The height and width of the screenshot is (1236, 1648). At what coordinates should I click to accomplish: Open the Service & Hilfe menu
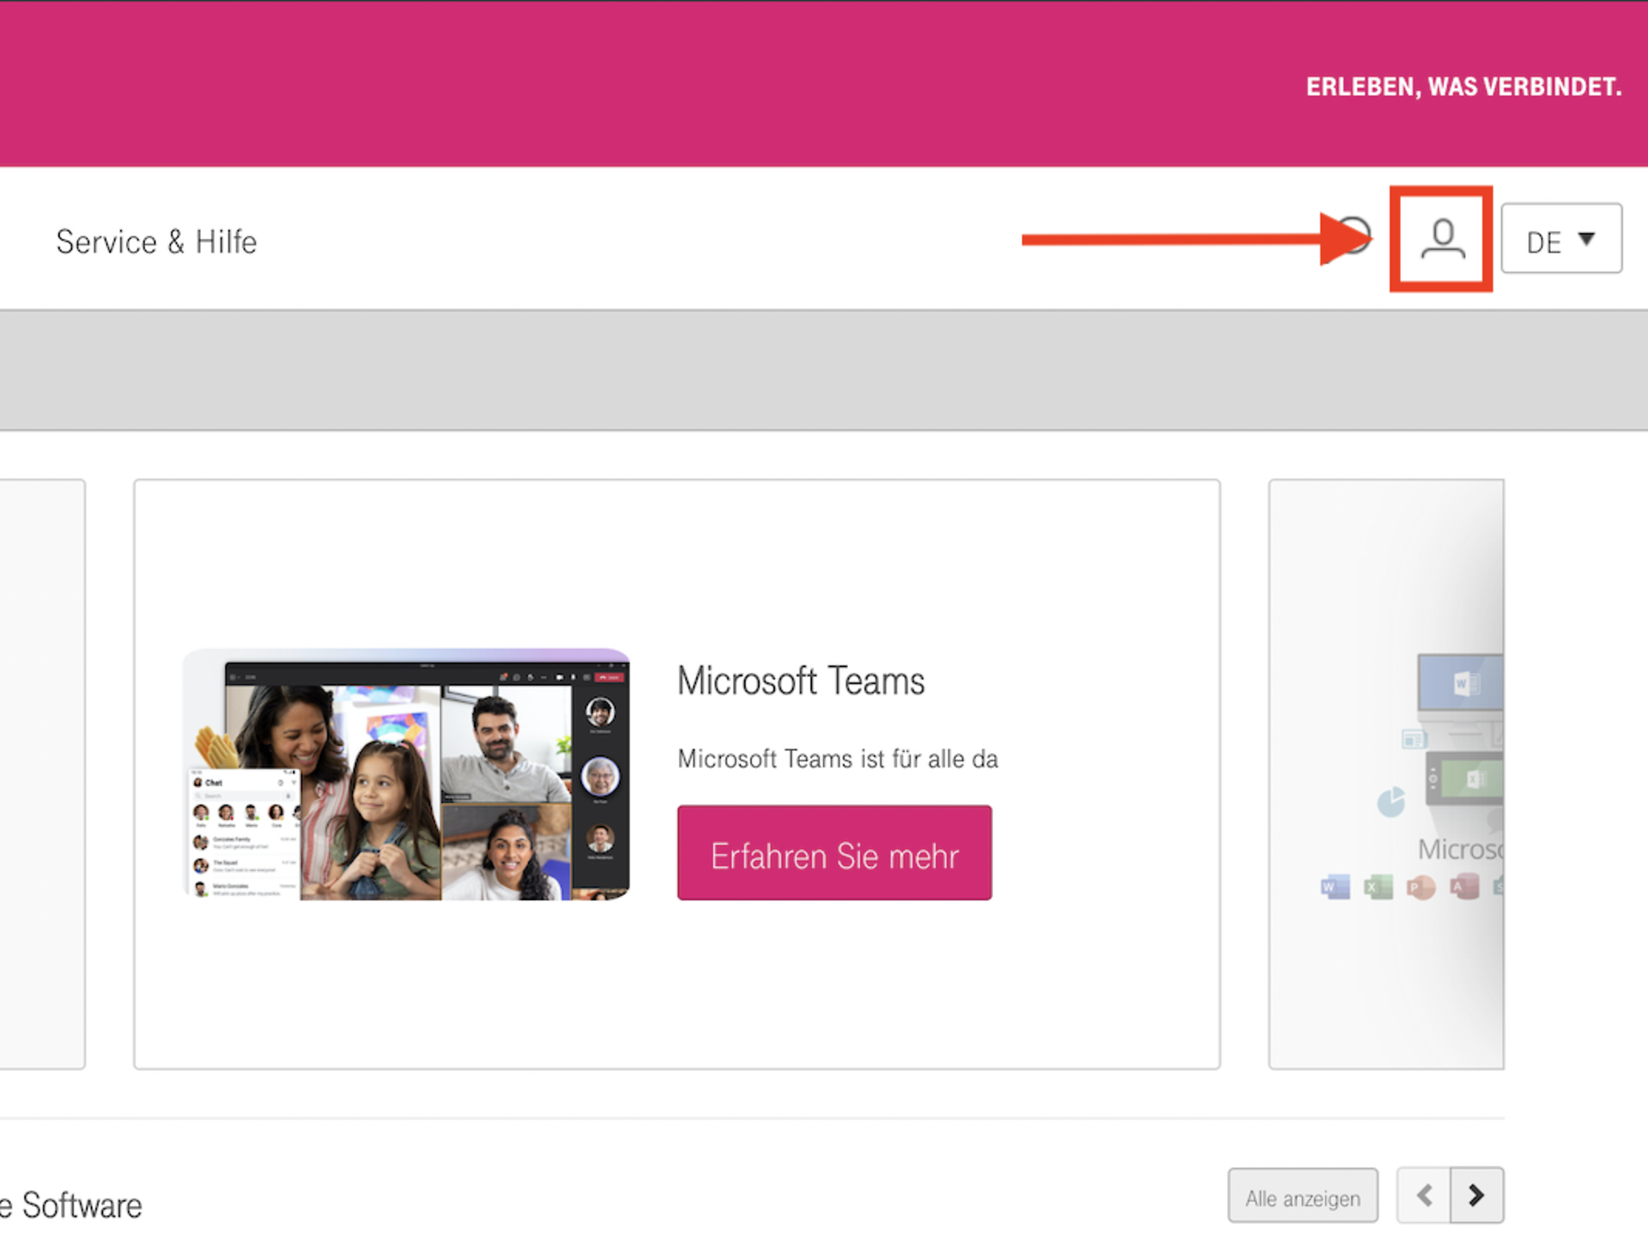(156, 241)
